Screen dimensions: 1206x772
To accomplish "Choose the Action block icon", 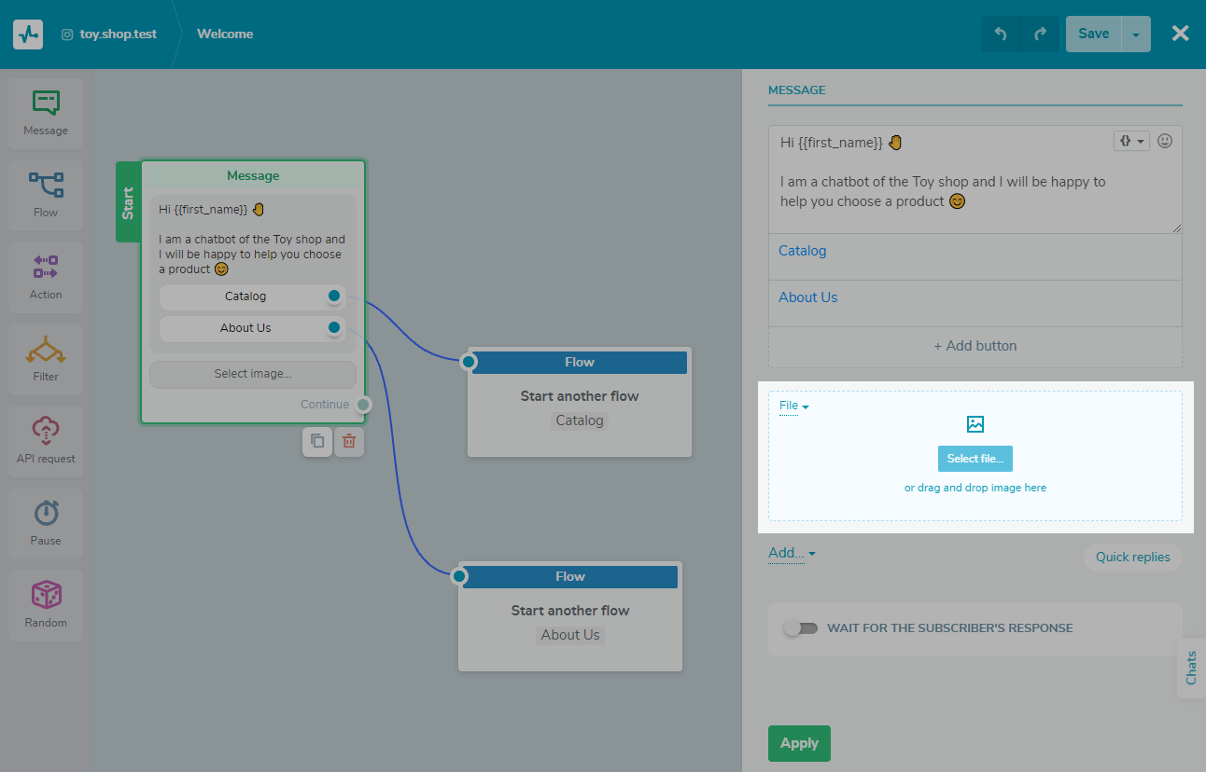I will click(46, 277).
